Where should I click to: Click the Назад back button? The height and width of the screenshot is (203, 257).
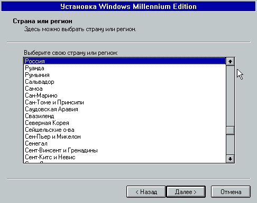(x=146, y=192)
